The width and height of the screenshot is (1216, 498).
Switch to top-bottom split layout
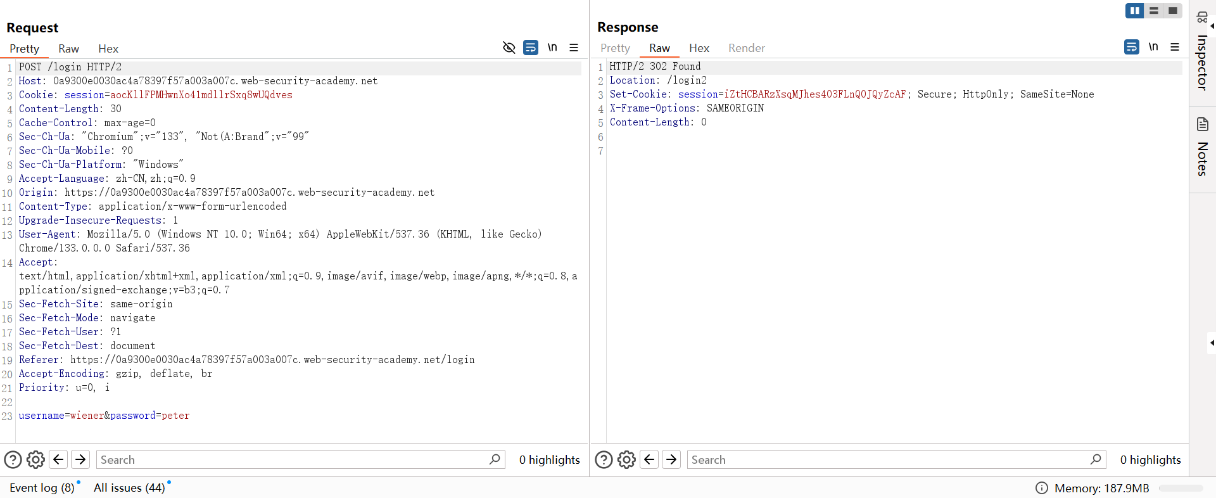tap(1154, 11)
